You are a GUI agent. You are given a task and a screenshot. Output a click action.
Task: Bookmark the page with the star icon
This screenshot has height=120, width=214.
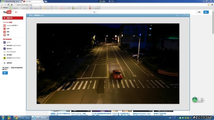tap(209, 5)
